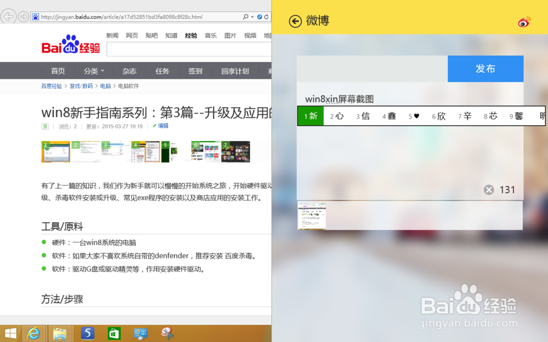Select IME candidate 9 馨
Image resolution: width=548 pixels, height=342 pixels.
click(517, 116)
